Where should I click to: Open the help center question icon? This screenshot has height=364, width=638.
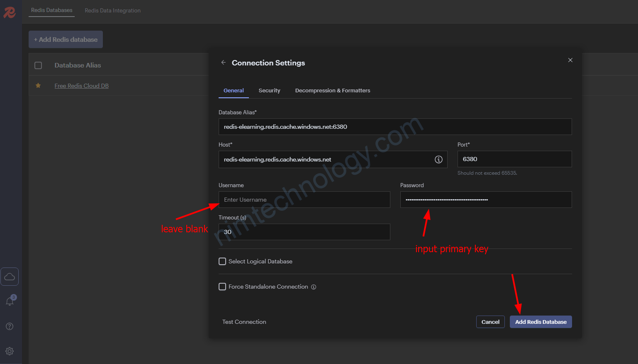[x=10, y=326]
